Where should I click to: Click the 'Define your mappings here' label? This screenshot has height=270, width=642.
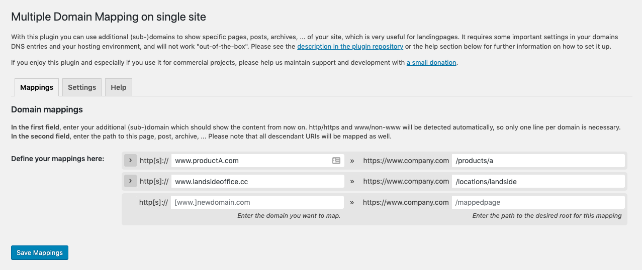57,159
